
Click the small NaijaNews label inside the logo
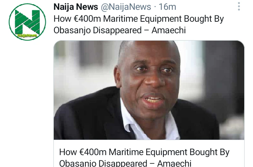pos(27,36)
